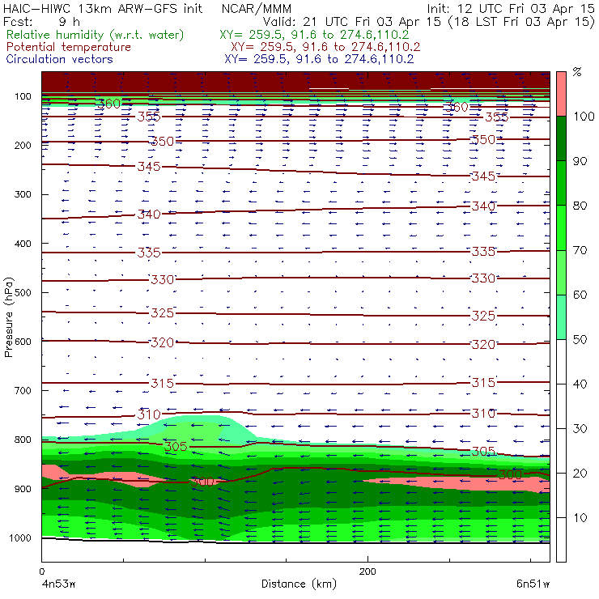Click the colorbar "10" percent label
The image size is (599, 599).
tap(580, 517)
